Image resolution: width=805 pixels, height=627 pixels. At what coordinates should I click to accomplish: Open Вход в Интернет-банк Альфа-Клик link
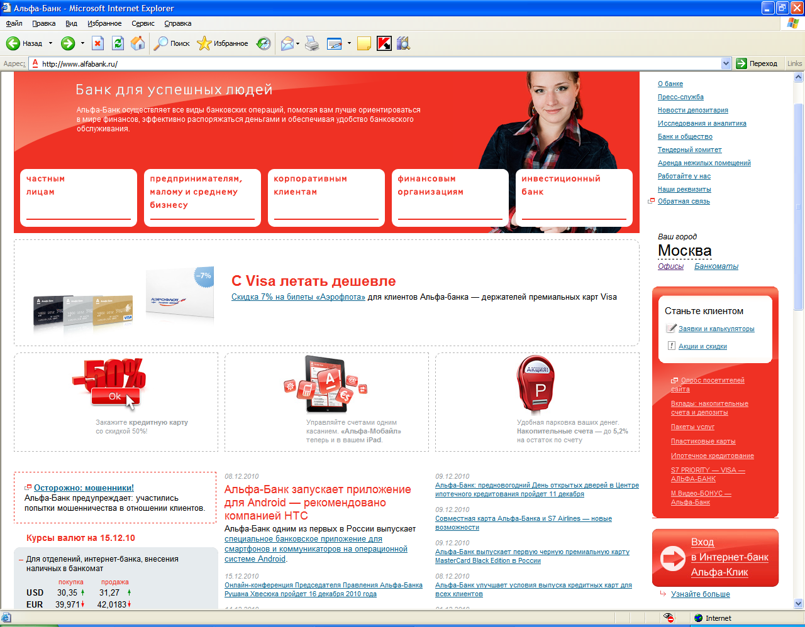click(x=730, y=557)
